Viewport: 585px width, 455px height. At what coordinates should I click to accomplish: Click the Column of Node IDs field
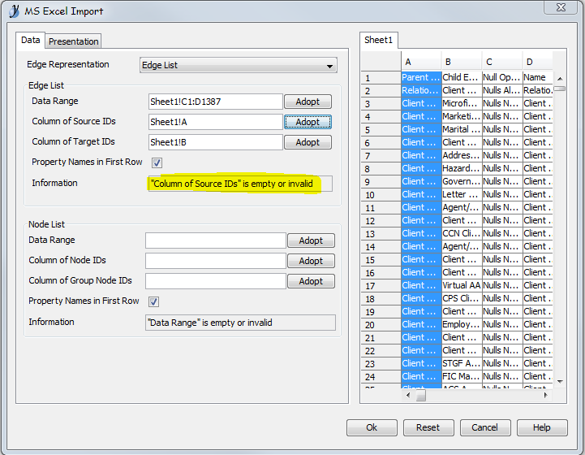pyautogui.click(x=216, y=261)
